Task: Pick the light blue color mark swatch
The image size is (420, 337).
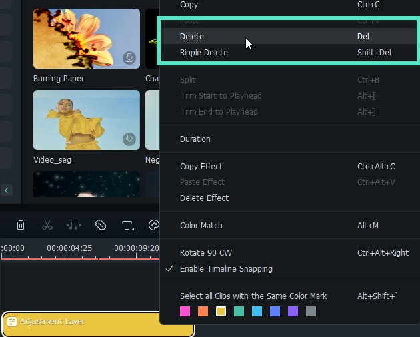Action: (257, 311)
